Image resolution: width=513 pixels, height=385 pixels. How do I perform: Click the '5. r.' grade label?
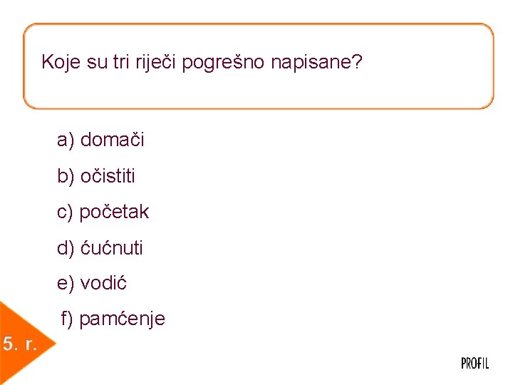19,345
